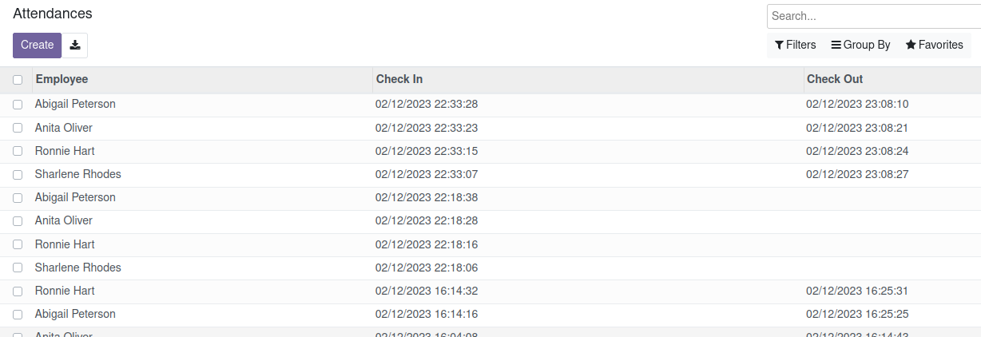Click check out time 23:08:10 cell
981x337 pixels.
857,105
